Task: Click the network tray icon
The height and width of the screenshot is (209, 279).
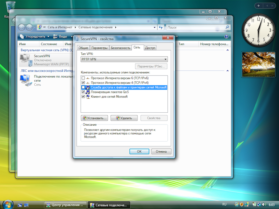Action: (x=259, y=205)
